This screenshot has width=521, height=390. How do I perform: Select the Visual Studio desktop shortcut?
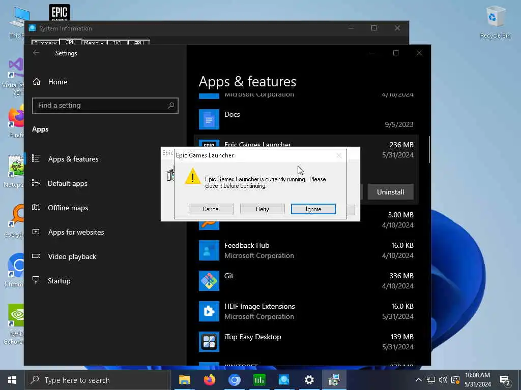(13, 77)
